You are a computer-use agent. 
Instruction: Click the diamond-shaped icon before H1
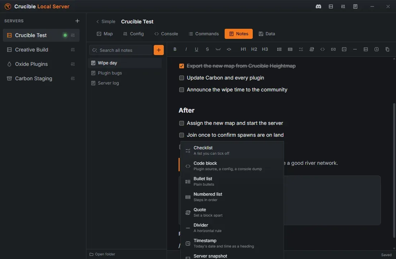click(x=229, y=49)
